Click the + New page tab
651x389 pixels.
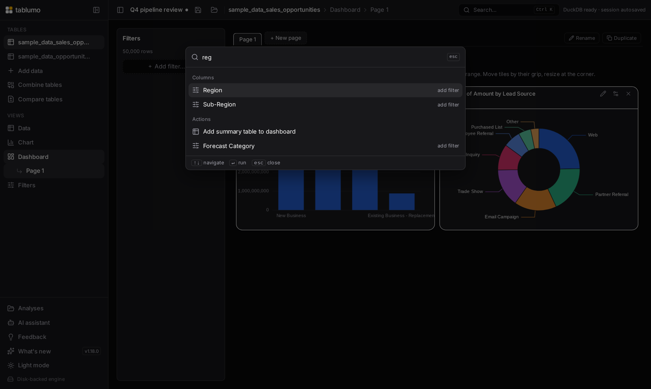tap(286, 38)
